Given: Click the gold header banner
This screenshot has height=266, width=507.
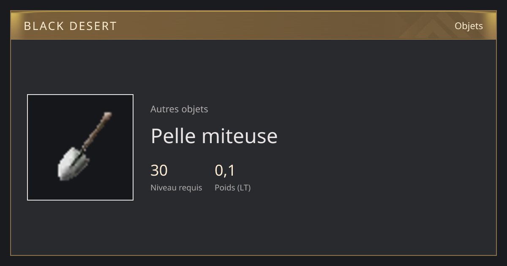Looking at the screenshot, I should 253,25.
